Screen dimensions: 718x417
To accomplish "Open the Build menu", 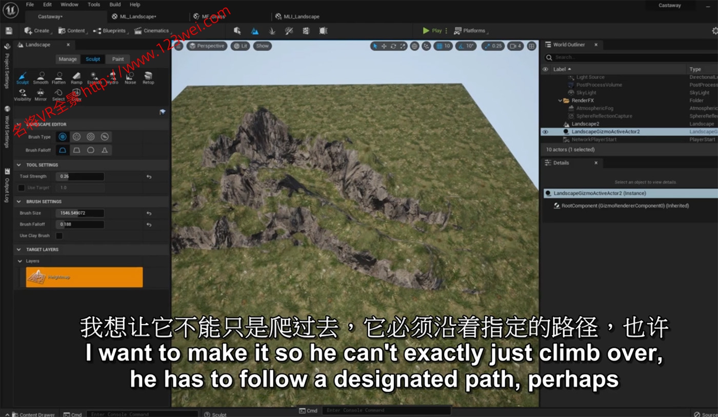I will coord(115,5).
